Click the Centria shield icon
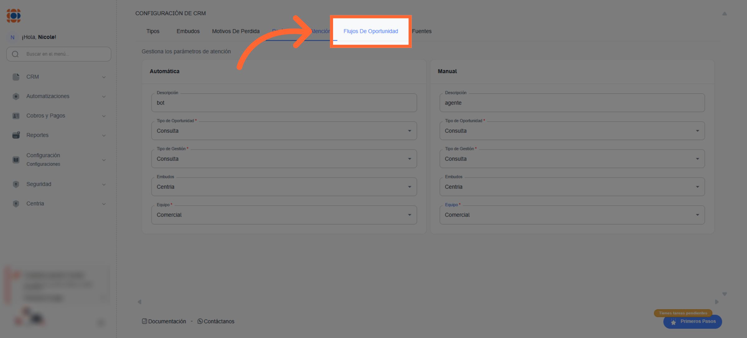 point(16,204)
